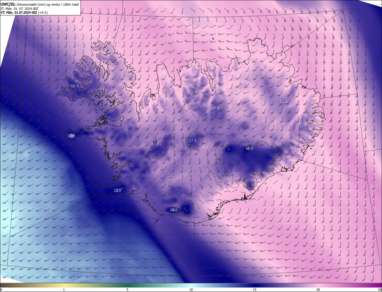Click the 'IT: Mán. 01. 07. 2024 00Z' line
382x292 pixels.
tap(19, 8)
